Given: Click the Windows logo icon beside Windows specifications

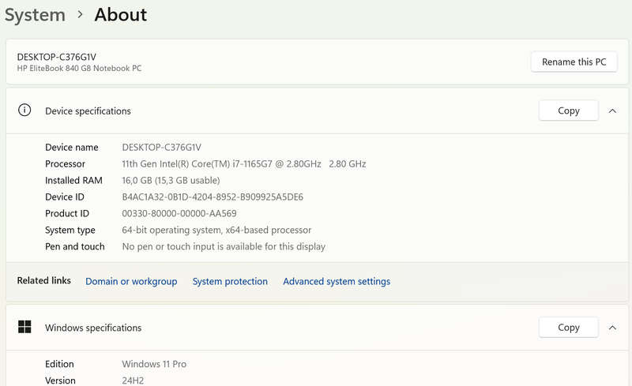Looking at the screenshot, I should [24, 327].
